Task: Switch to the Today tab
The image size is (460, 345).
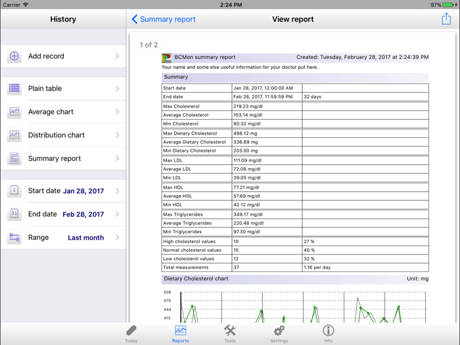Action: pos(131,333)
